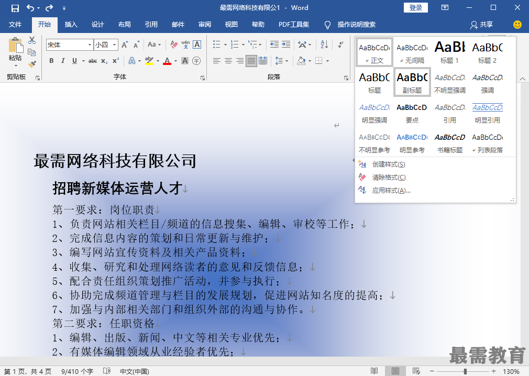Image resolution: width=529 pixels, height=376 pixels.
Task: Open the line spacing dropdown
Action: [x=287, y=61]
